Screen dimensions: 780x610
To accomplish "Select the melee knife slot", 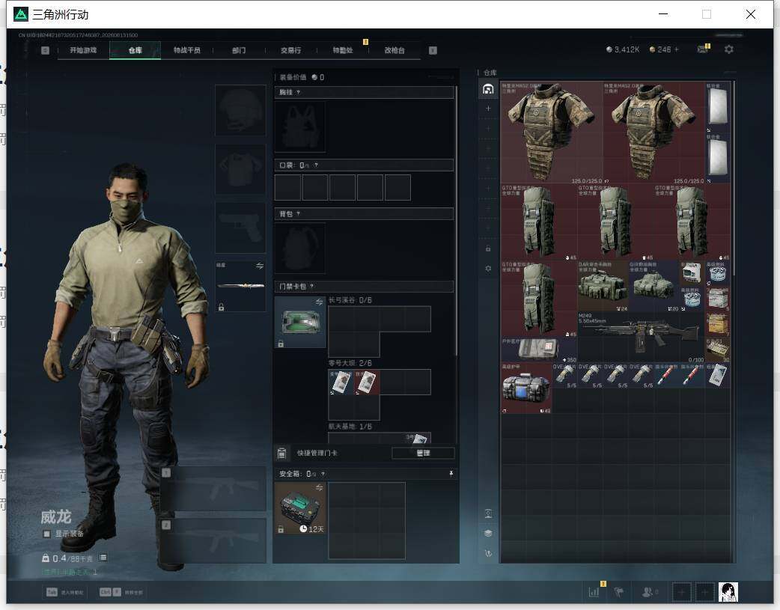I will [240, 286].
